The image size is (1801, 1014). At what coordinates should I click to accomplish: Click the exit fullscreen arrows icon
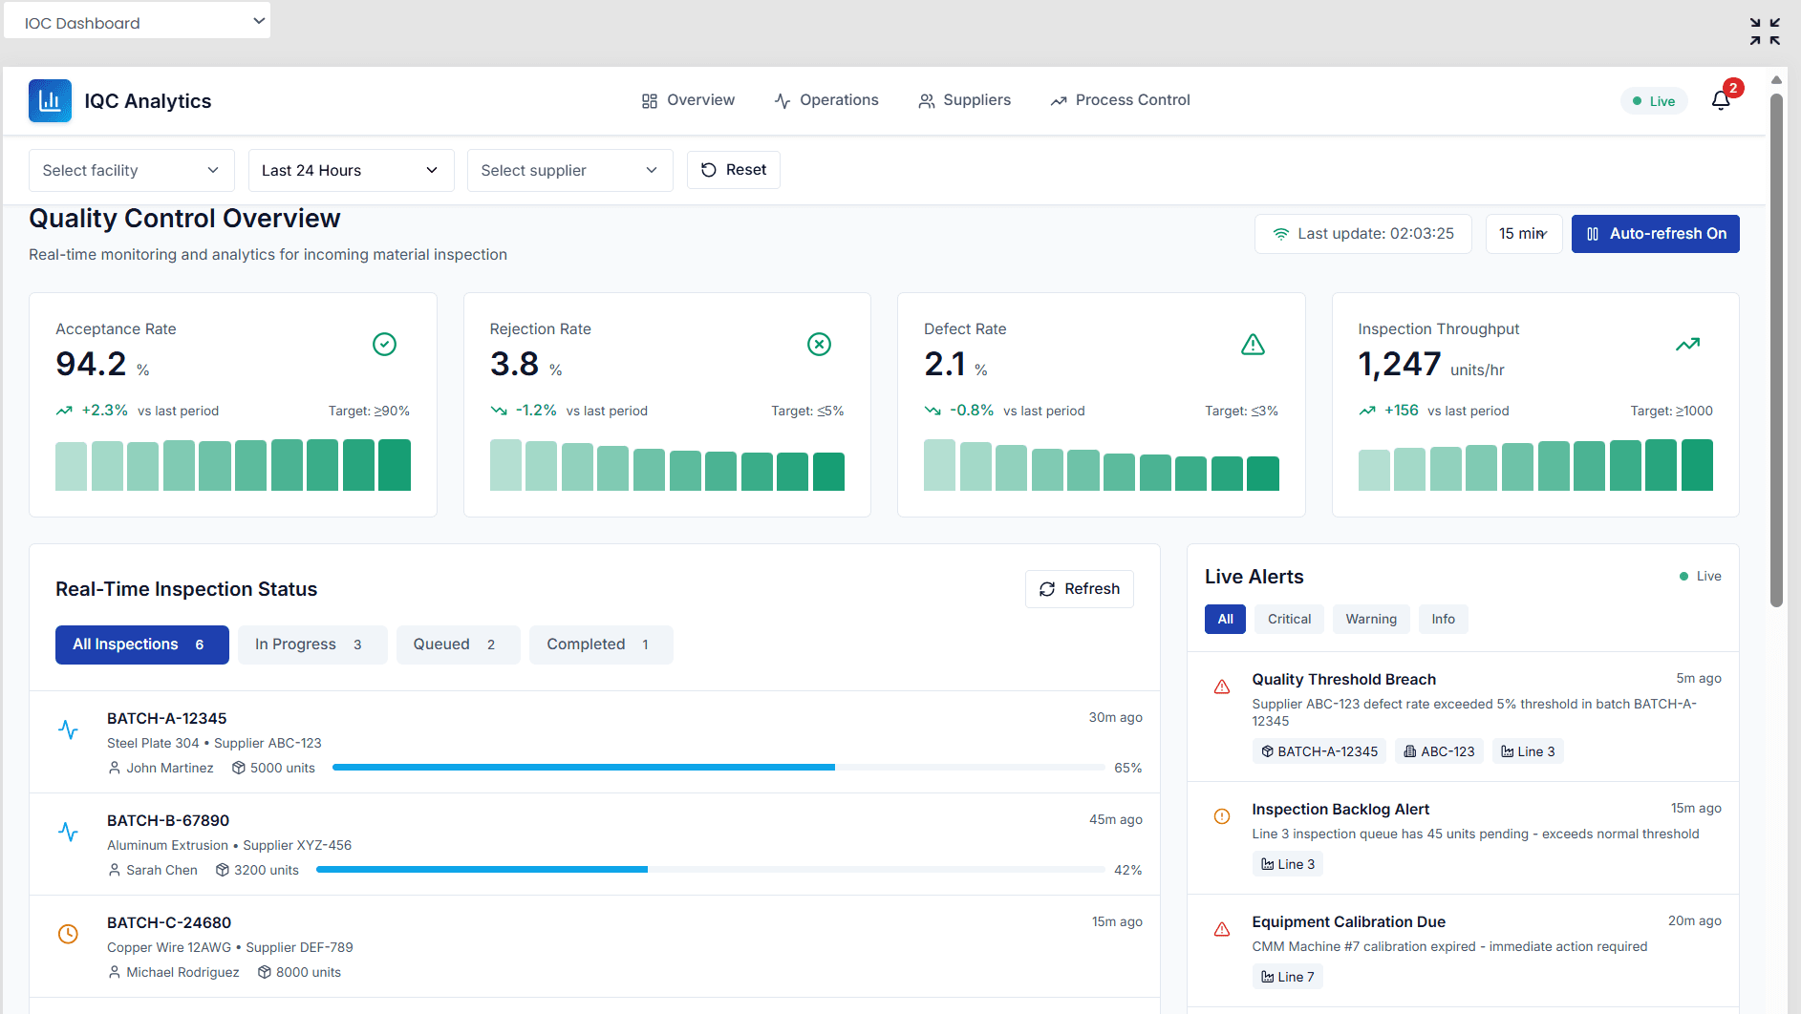click(x=1765, y=32)
